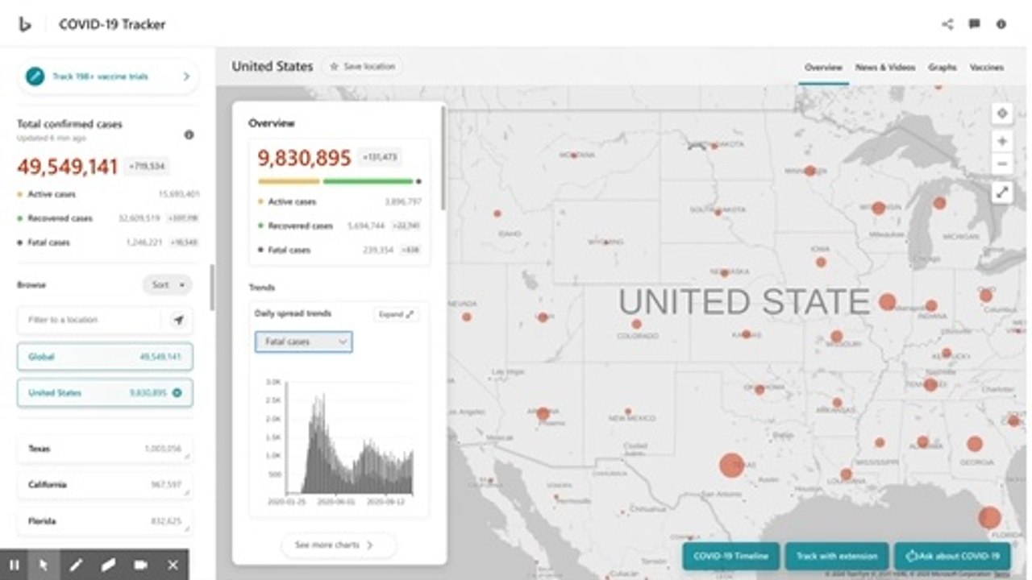This screenshot has width=1032, height=580.
Task: Close the recording toolbar
Action: point(173,565)
